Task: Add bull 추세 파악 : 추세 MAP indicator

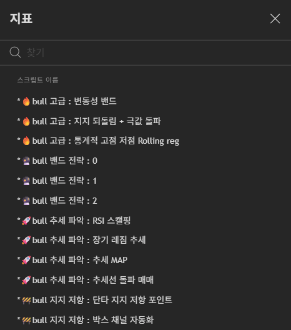Action: tap(145, 260)
